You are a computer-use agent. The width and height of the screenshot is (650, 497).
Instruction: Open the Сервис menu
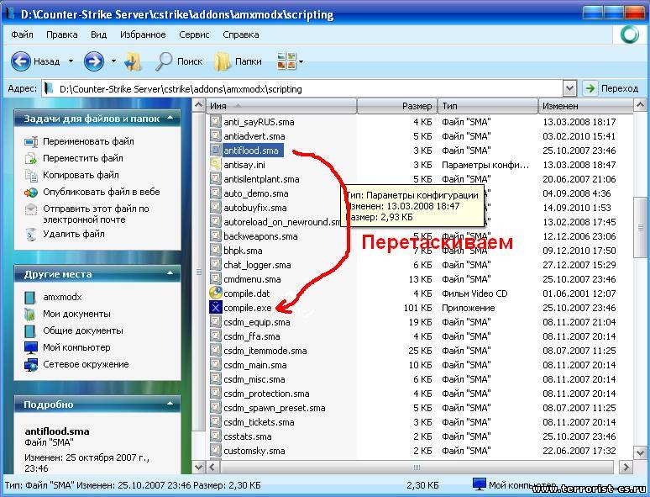point(194,34)
